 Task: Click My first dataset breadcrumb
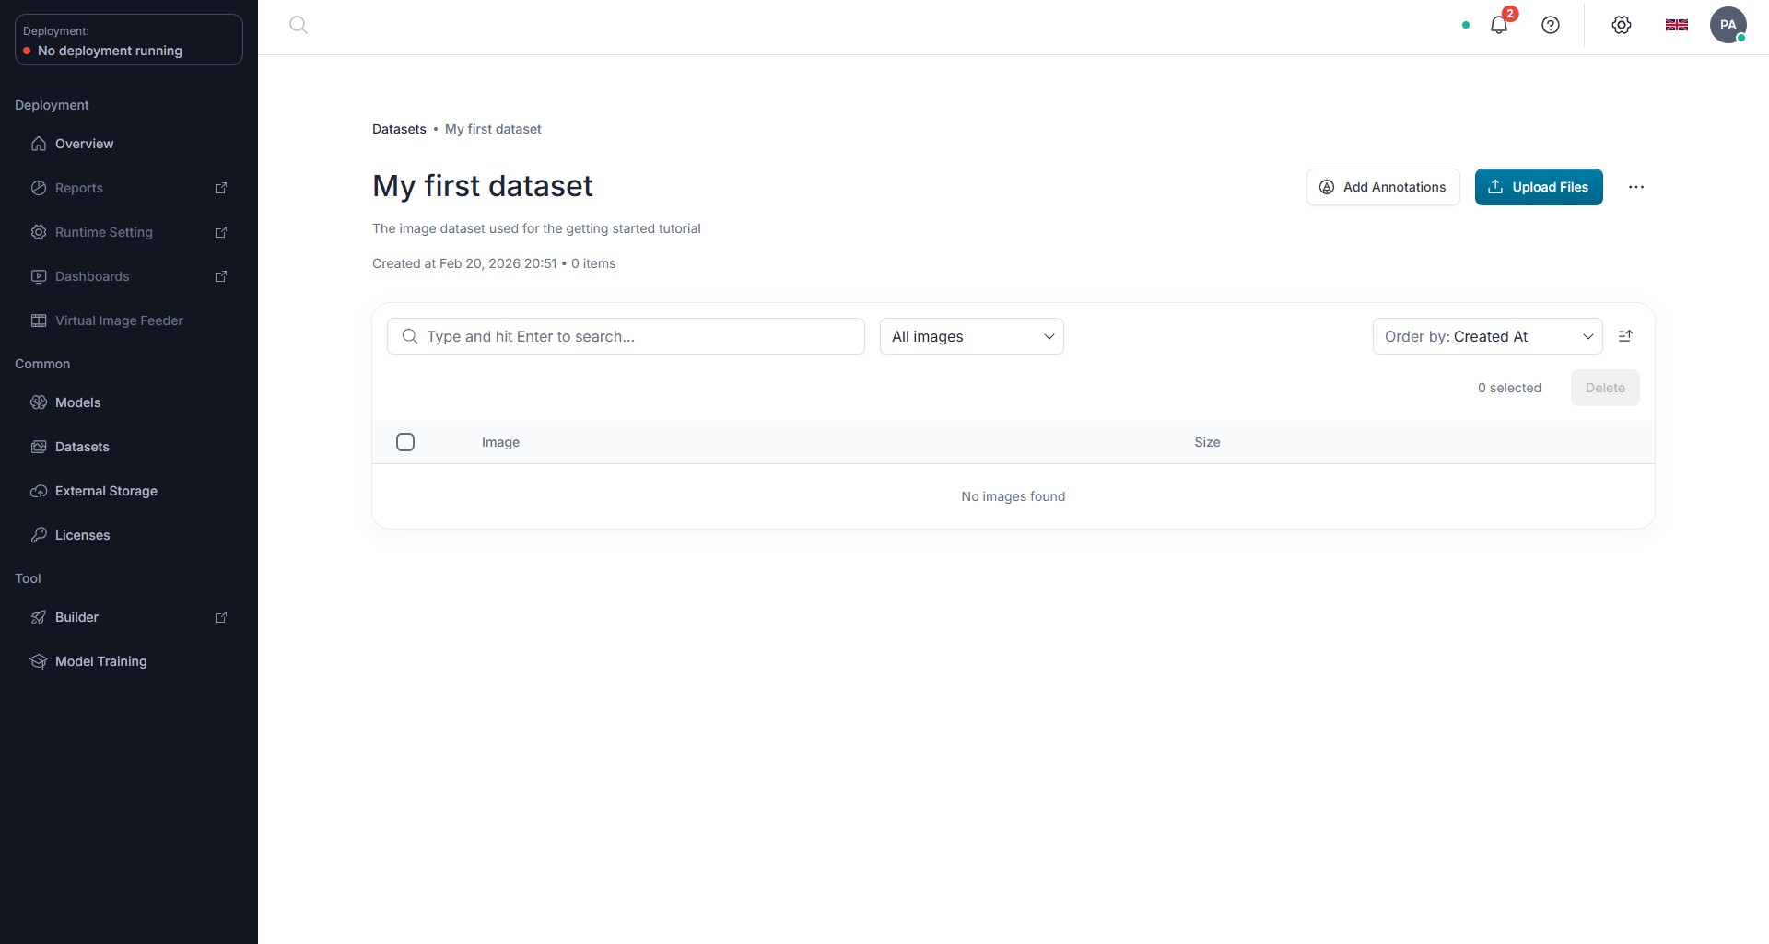coord(493,129)
